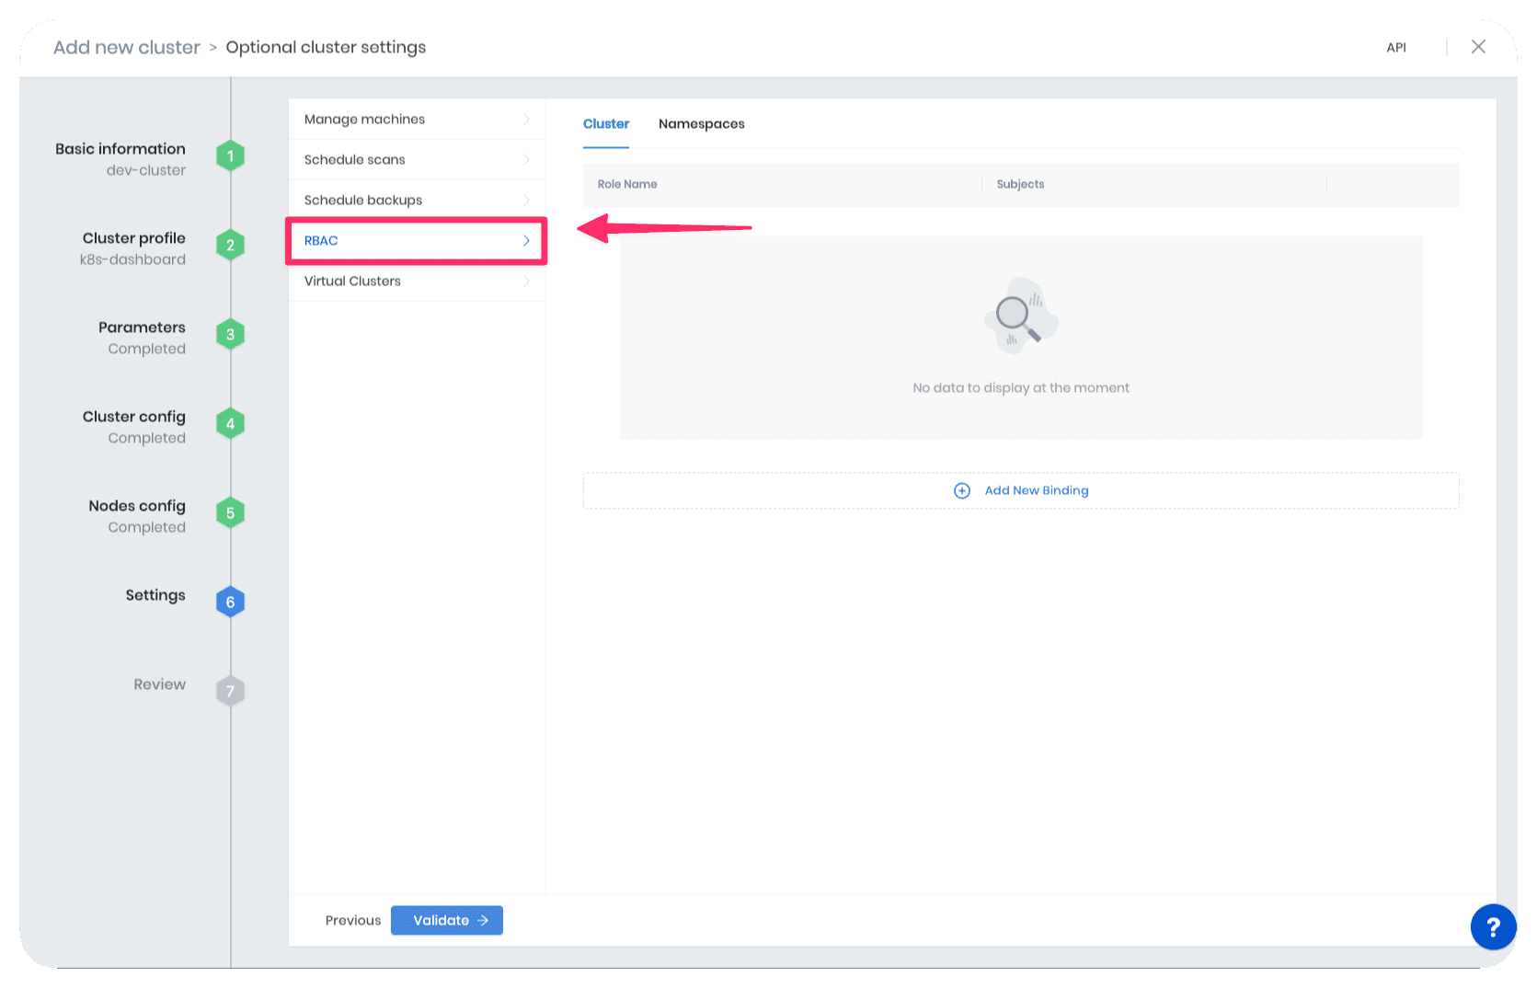Click Completed under Parameters
Screen dimensions: 1537x988
[x=147, y=349]
